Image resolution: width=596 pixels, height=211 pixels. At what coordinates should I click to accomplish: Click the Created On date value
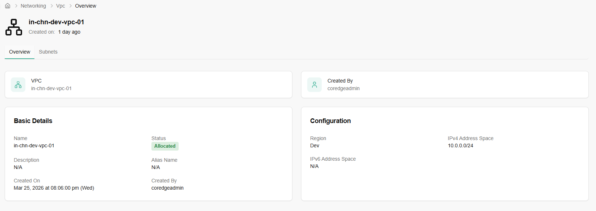tap(54, 188)
